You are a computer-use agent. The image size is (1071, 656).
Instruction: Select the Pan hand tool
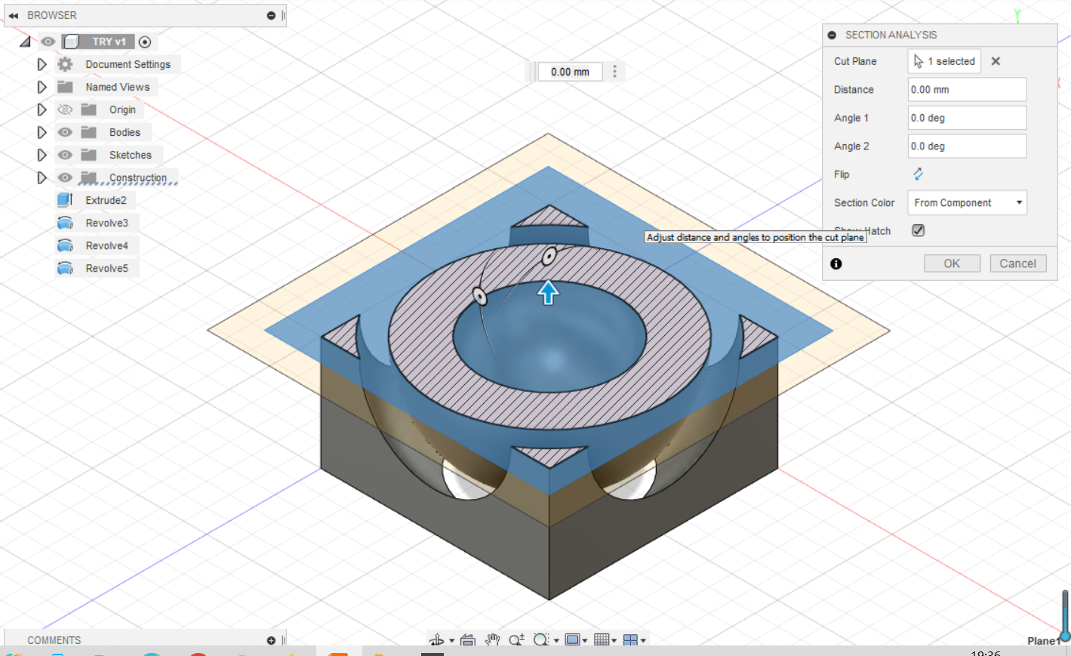tap(493, 640)
